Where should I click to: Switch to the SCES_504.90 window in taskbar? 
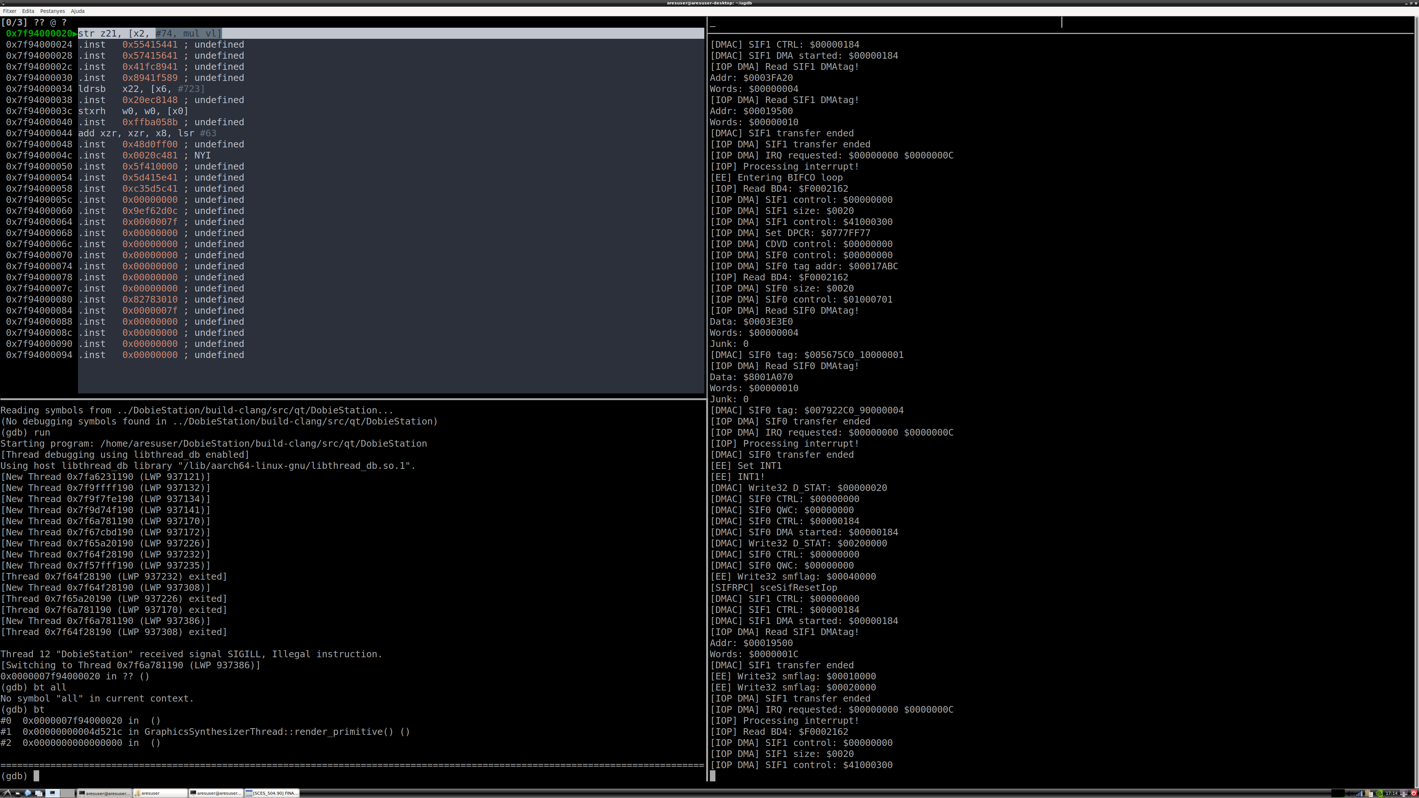click(272, 793)
